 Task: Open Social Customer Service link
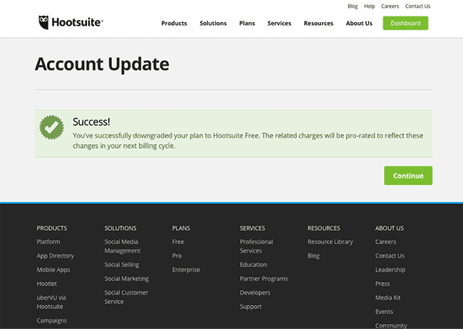point(126,297)
